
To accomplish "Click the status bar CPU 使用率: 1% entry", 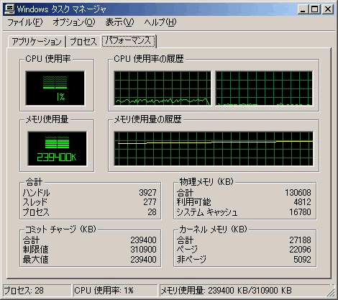I will coord(115,291).
